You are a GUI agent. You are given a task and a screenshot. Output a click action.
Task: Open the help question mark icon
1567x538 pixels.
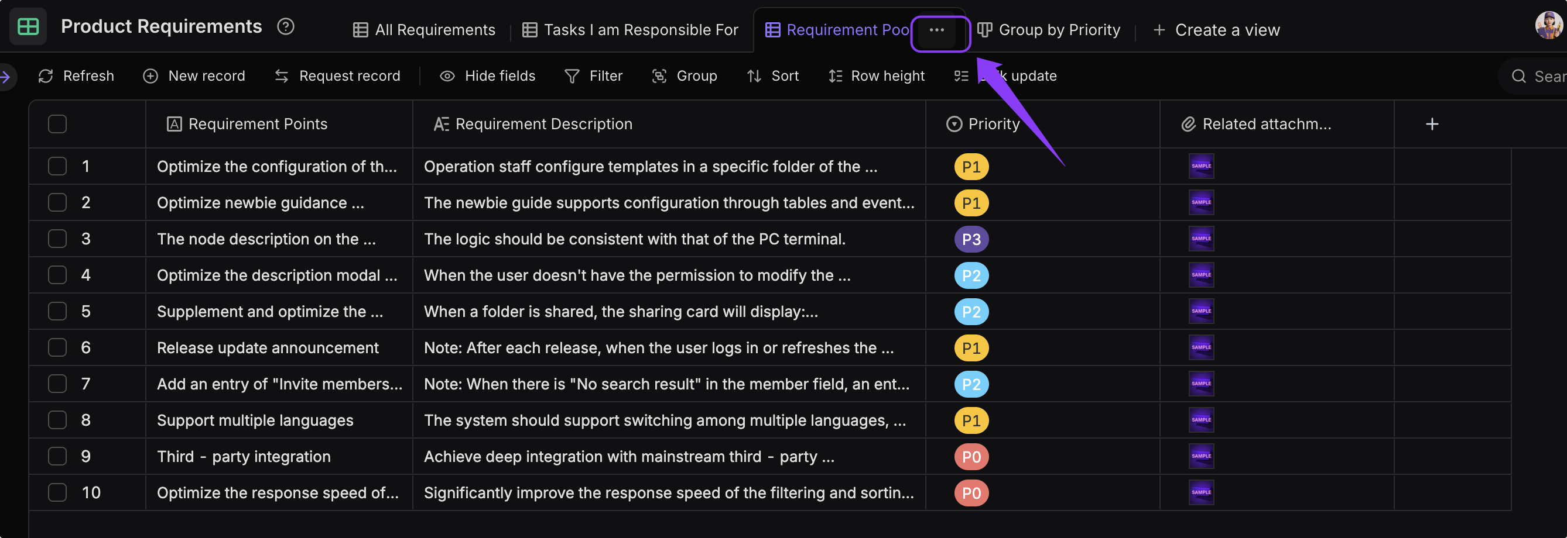pyautogui.click(x=285, y=27)
